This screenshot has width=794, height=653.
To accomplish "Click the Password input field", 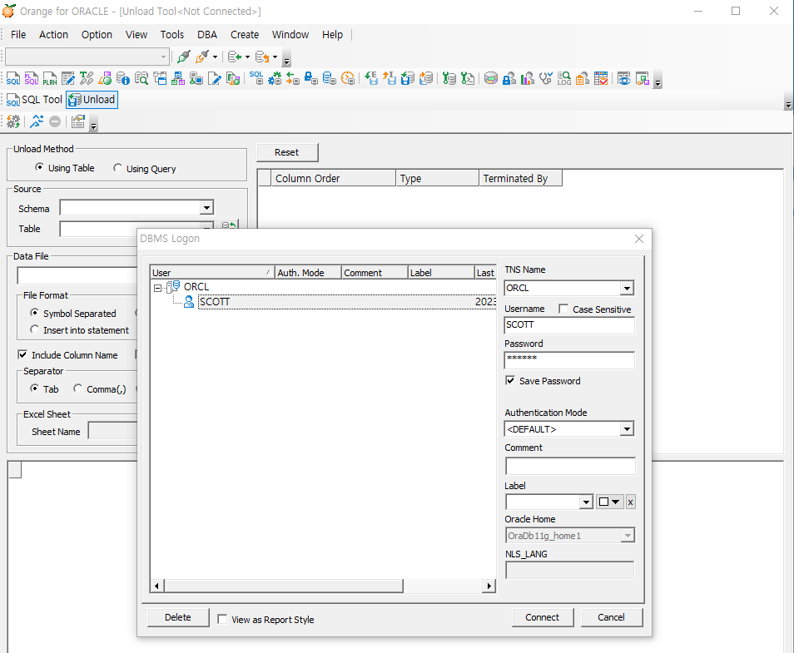I will pos(569,360).
